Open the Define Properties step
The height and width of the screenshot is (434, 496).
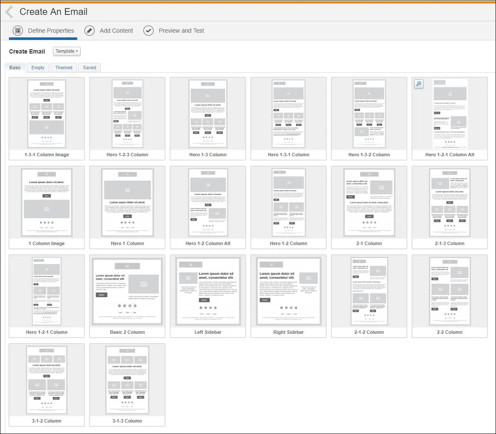point(43,31)
